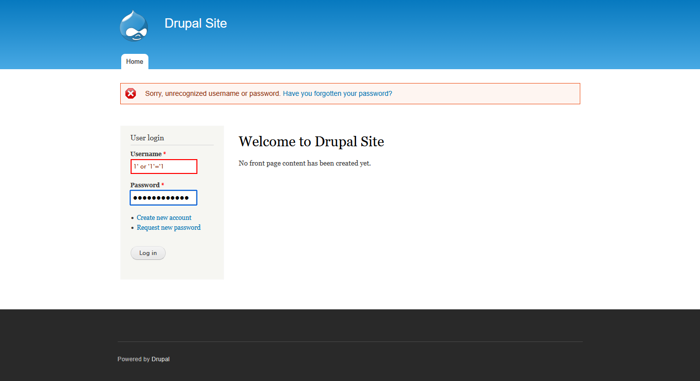Screen dimensions: 700x381
Task: Follow the Create new account link
Action: (164, 217)
